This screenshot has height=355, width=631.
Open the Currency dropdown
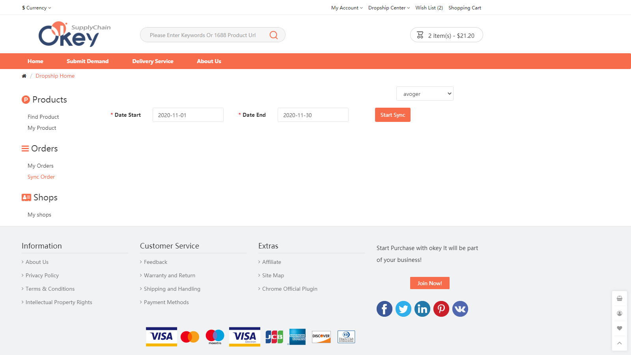(x=36, y=7)
